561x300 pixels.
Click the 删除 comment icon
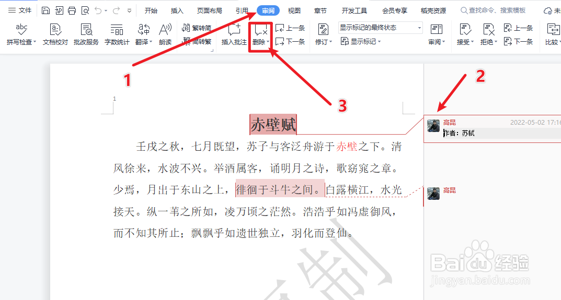click(x=261, y=30)
